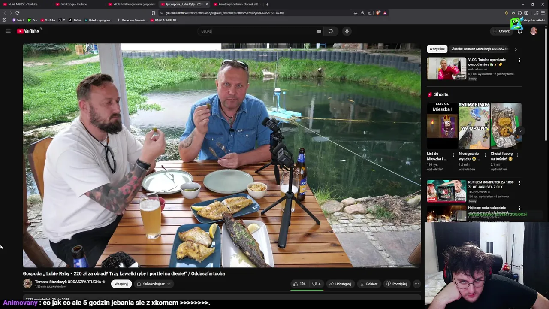This screenshot has height=309, width=549.
Task: Open options for VLOG Totalne ogarnianie video
Action: tap(519, 60)
